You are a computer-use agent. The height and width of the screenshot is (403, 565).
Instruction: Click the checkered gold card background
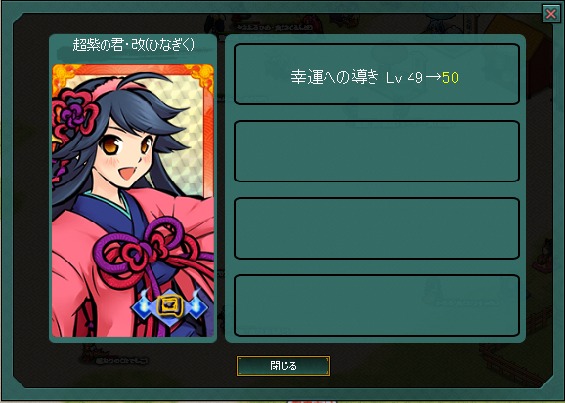click(186, 158)
